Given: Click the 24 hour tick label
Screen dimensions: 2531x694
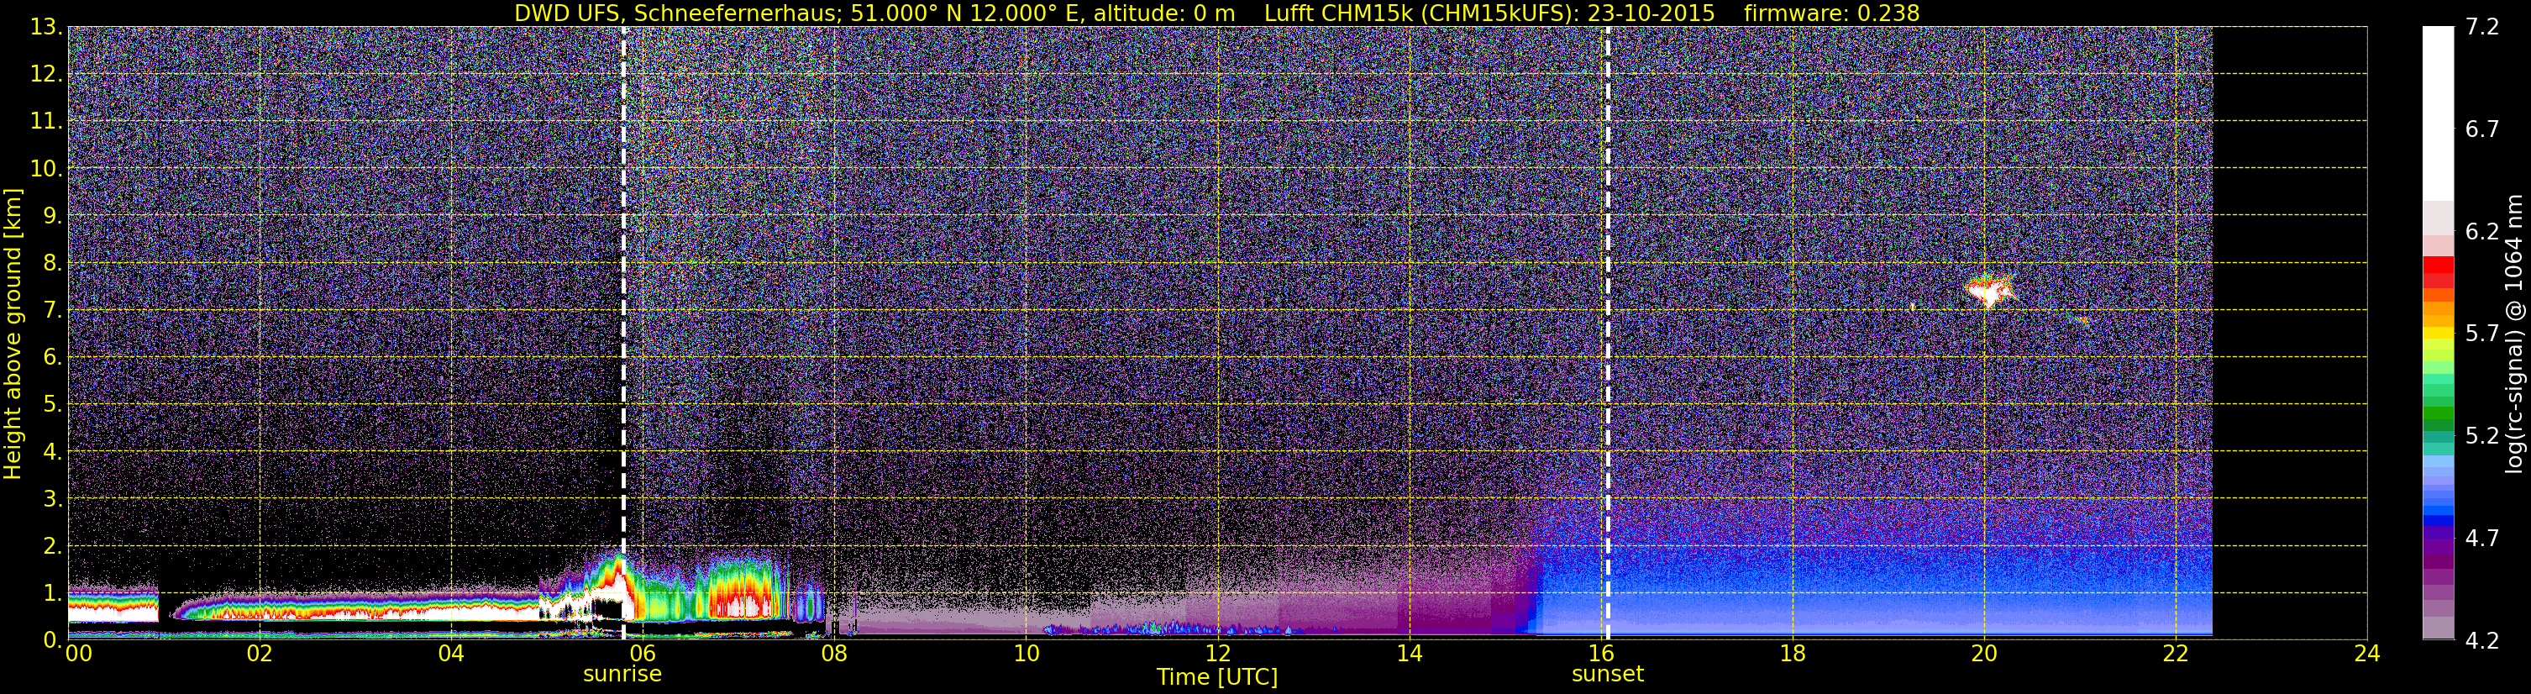Looking at the screenshot, I should click(x=2367, y=654).
